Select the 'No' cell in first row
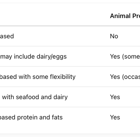This screenshot has width=140, height=137. pos(114,36)
